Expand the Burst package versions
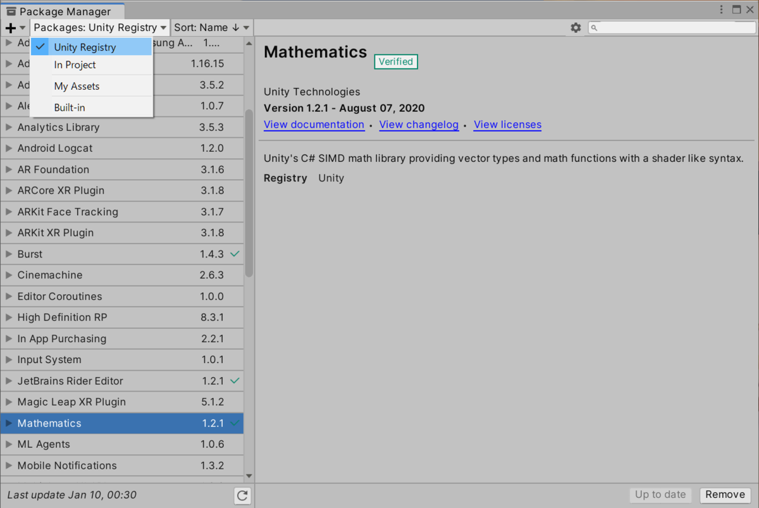 [x=9, y=254]
